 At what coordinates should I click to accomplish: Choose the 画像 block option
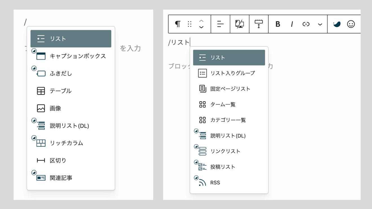71,108
